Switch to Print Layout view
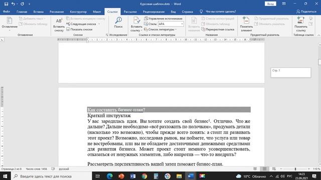 [x=264, y=169]
